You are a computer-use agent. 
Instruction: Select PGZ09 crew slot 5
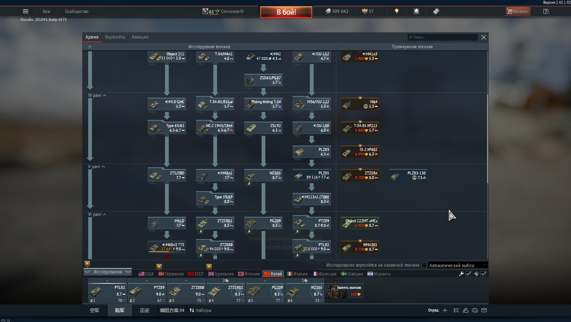click(265, 291)
